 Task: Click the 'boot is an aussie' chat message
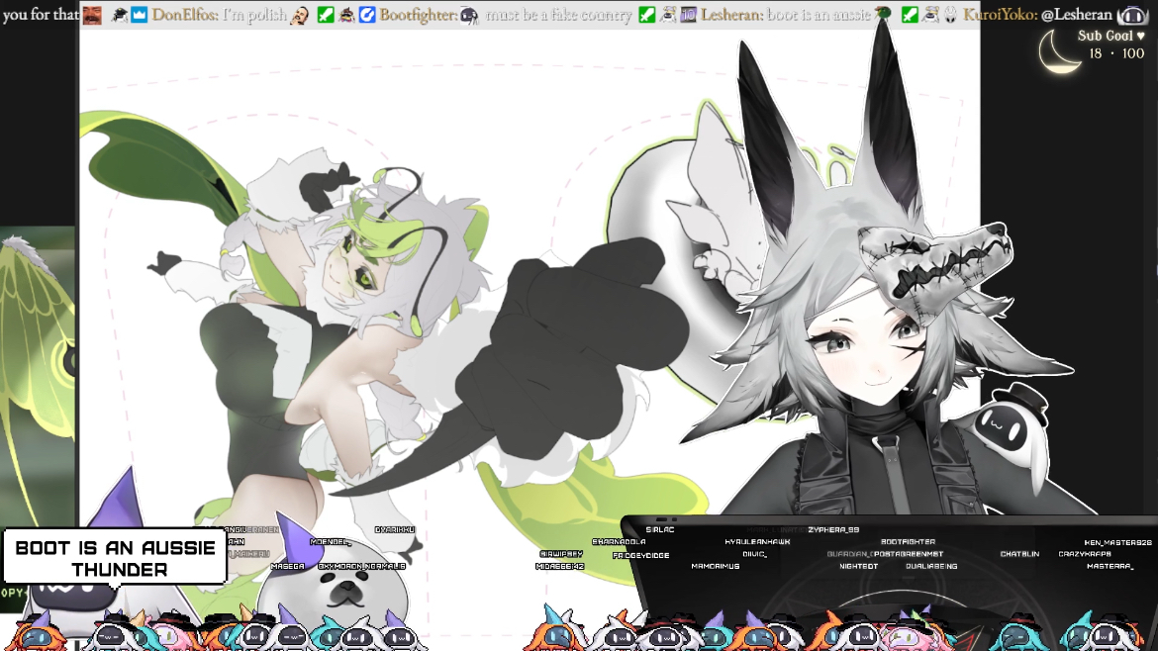coord(819,14)
